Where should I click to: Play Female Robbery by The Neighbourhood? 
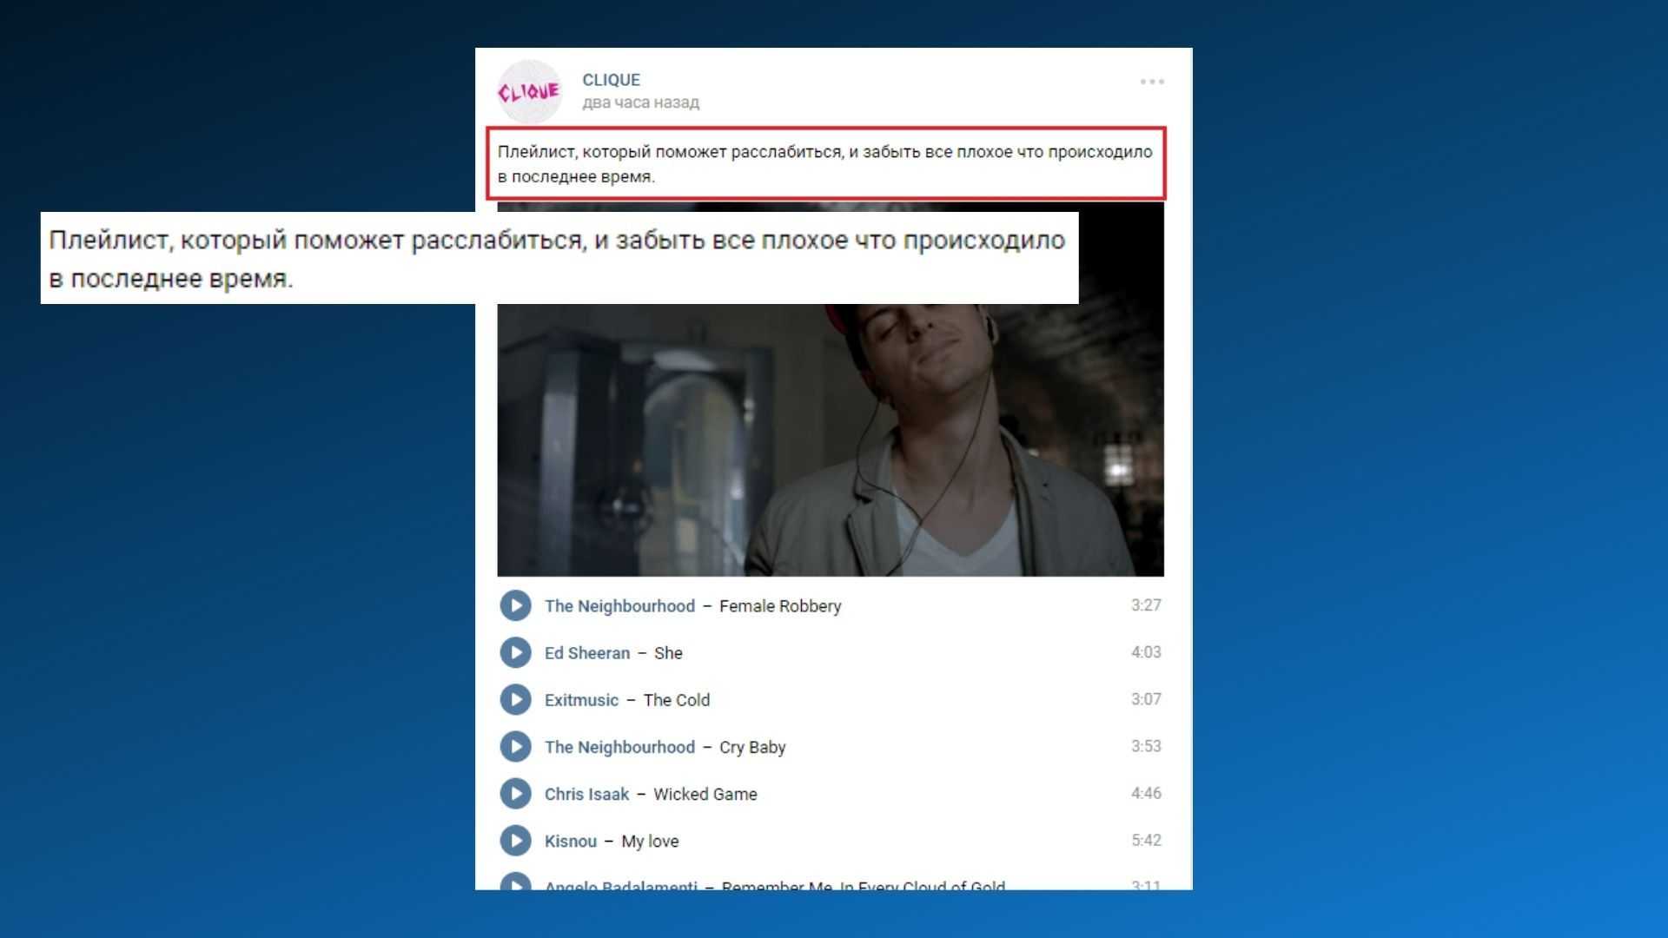tap(515, 605)
